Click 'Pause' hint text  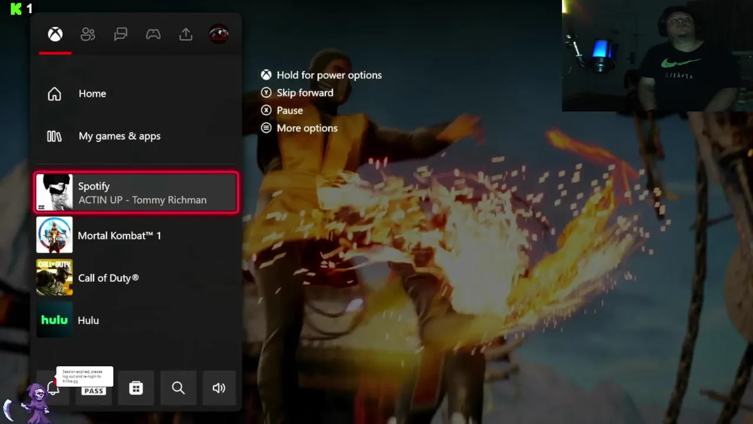pos(289,110)
